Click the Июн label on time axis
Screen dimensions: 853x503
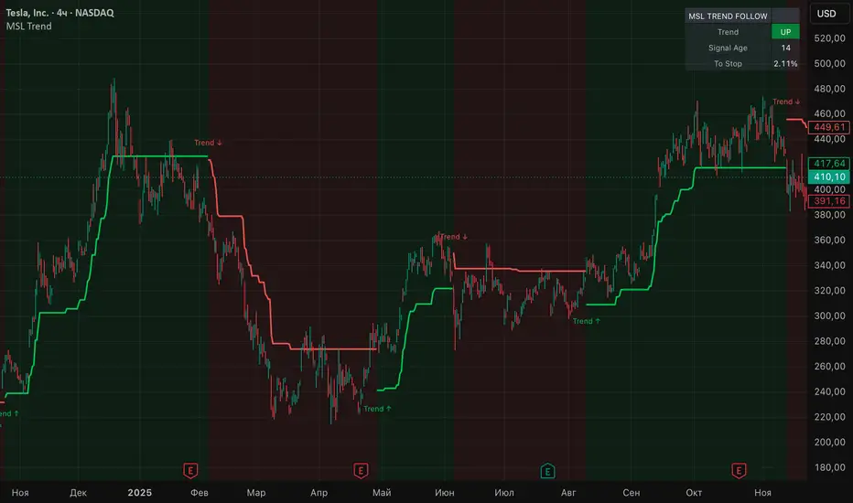(x=445, y=493)
